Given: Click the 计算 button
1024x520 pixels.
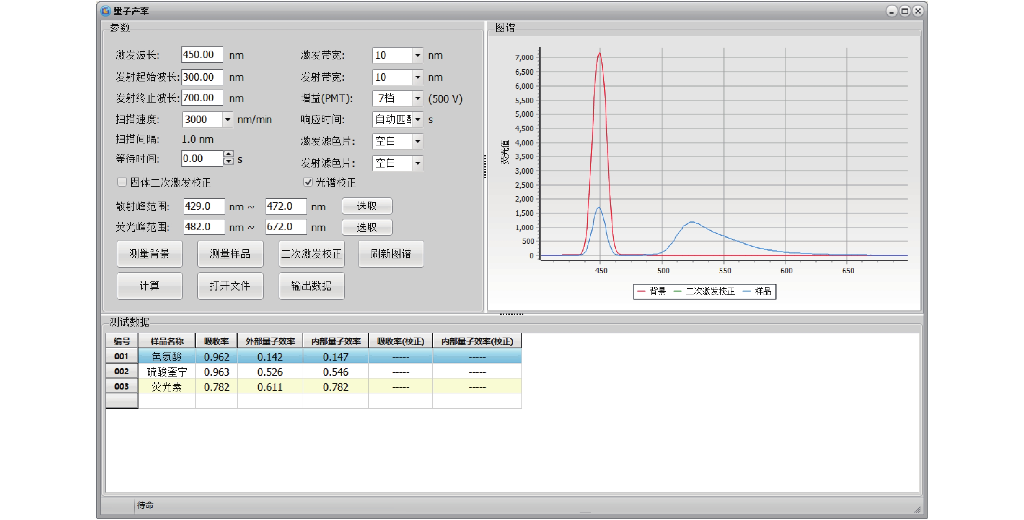Looking at the screenshot, I should (x=150, y=286).
